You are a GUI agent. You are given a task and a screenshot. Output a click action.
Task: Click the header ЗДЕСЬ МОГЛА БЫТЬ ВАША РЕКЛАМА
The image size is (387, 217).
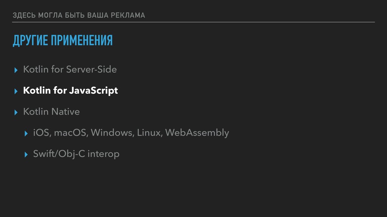pyautogui.click(x=79, y=15)
